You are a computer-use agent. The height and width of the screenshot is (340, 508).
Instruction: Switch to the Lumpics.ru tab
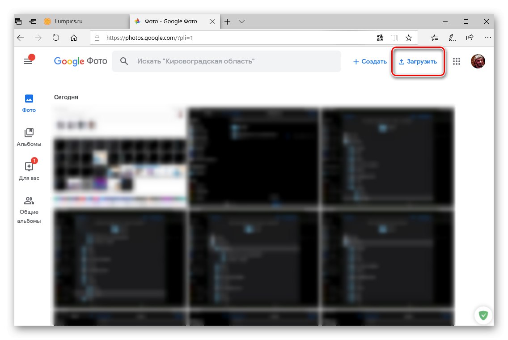pyautogui.click(x=85, y=21)
